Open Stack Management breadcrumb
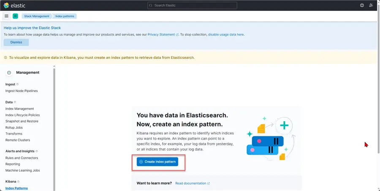 pos(37,16)
